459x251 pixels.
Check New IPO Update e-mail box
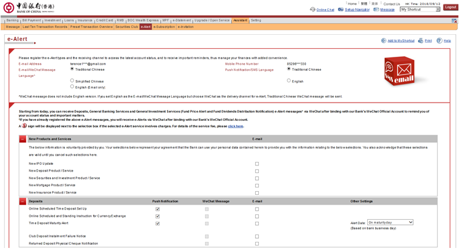257,164
